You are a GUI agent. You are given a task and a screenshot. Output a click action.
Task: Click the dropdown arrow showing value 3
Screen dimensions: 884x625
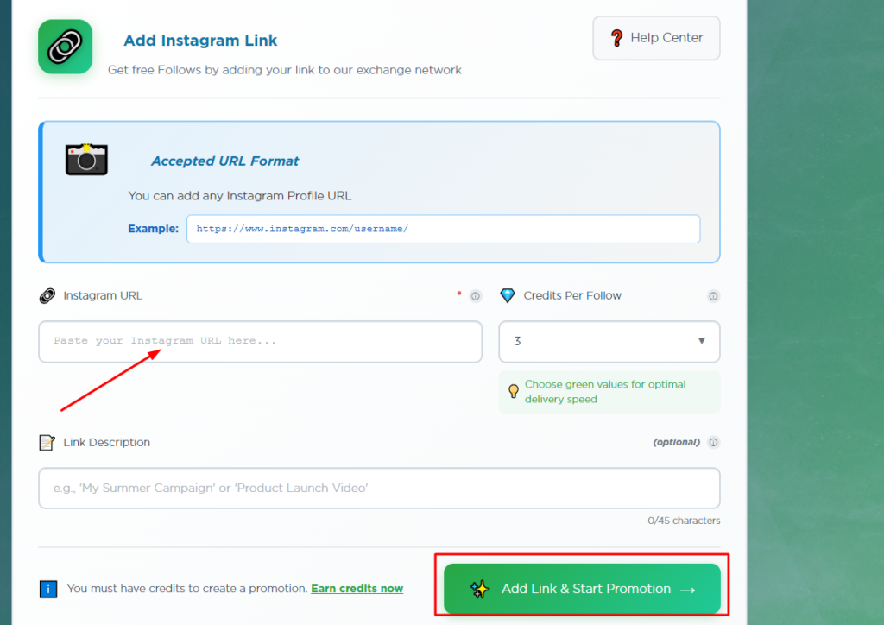pyautogui.click(x=703, y=342)
